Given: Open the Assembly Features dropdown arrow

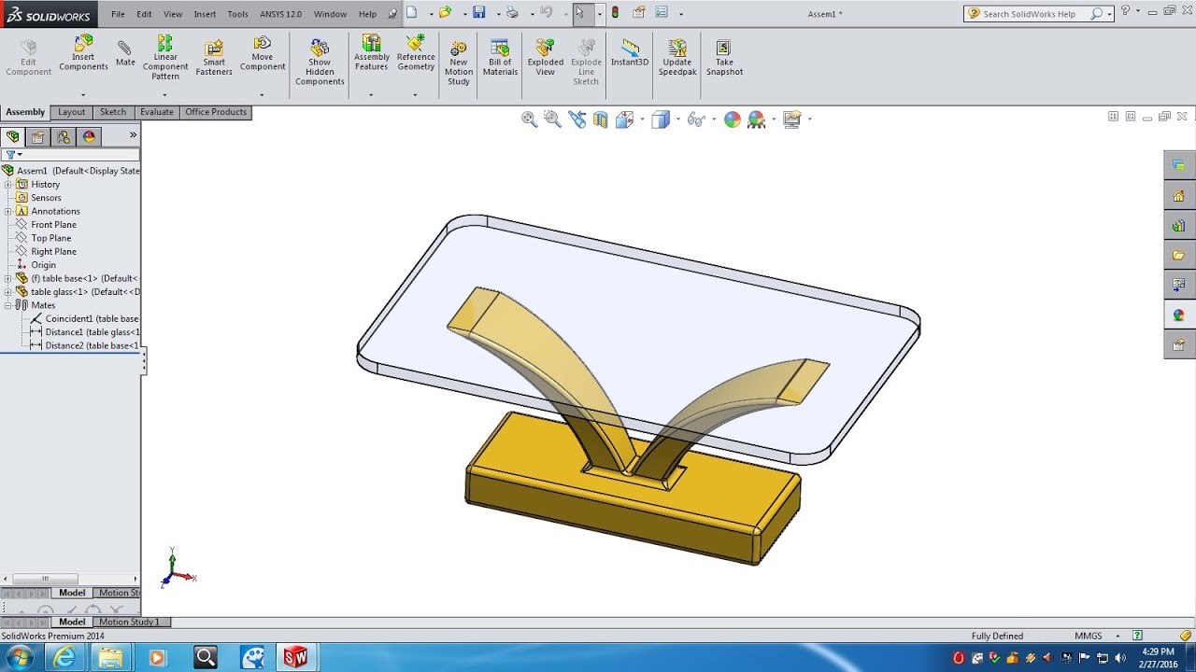Looking at the screenshot, I should 371,94.
